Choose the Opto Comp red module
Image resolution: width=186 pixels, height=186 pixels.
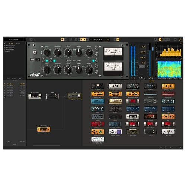coord(97,124)
